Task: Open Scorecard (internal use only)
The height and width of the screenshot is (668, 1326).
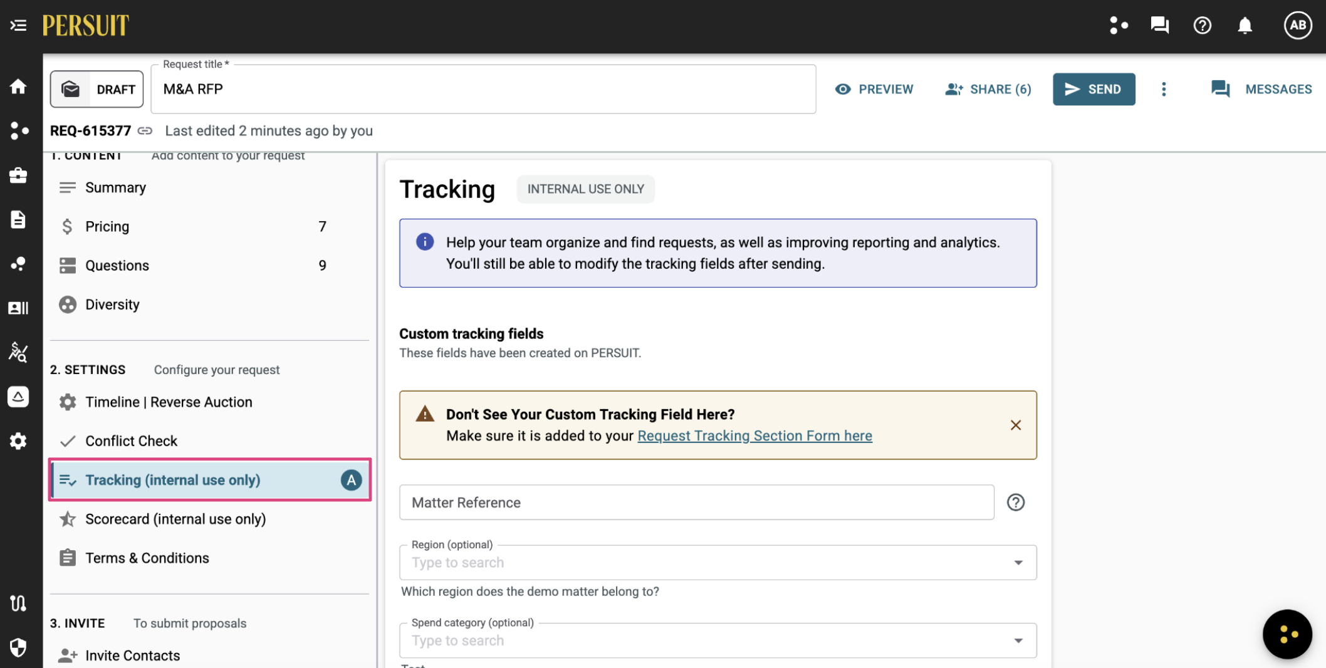Action: [x=209, y=519]
